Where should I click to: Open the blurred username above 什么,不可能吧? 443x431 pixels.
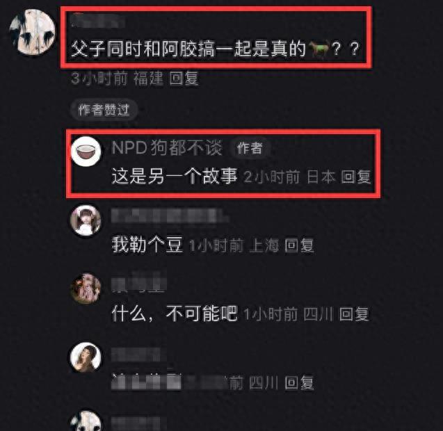[x=139, y=284]
